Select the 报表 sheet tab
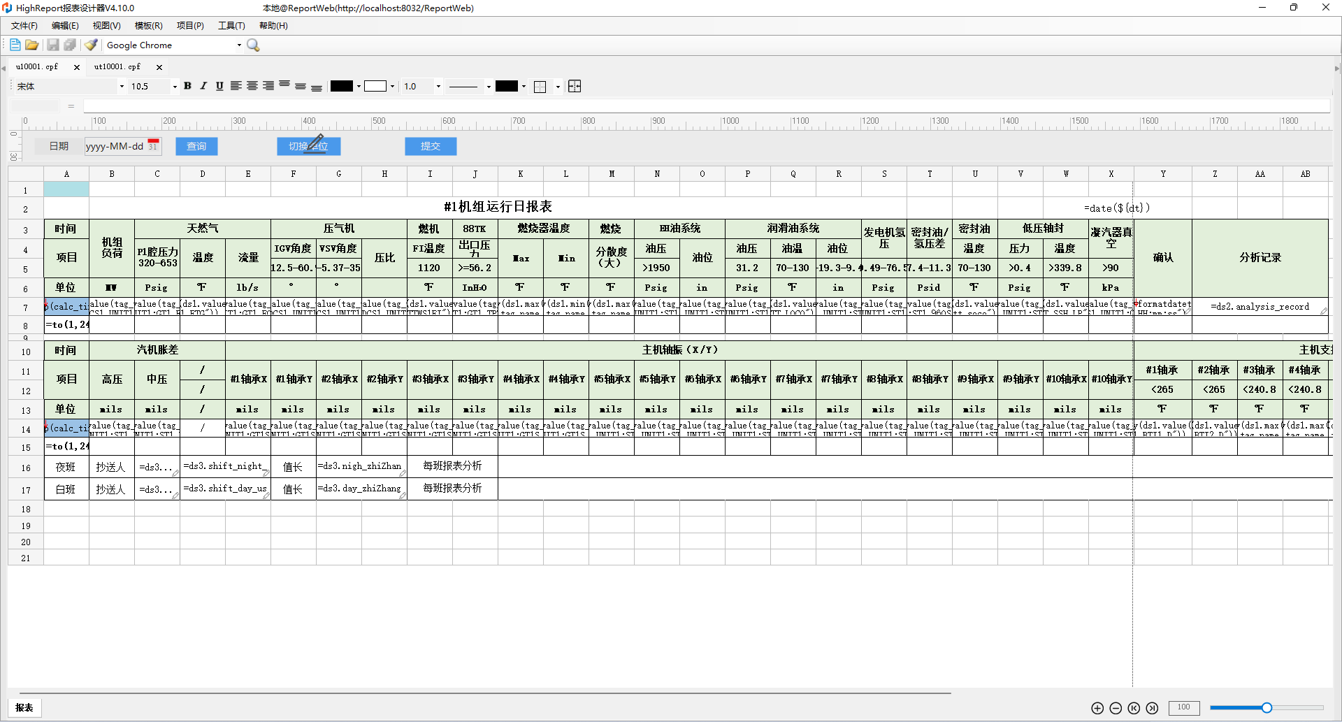The image size is (1342, 722). 24,708
